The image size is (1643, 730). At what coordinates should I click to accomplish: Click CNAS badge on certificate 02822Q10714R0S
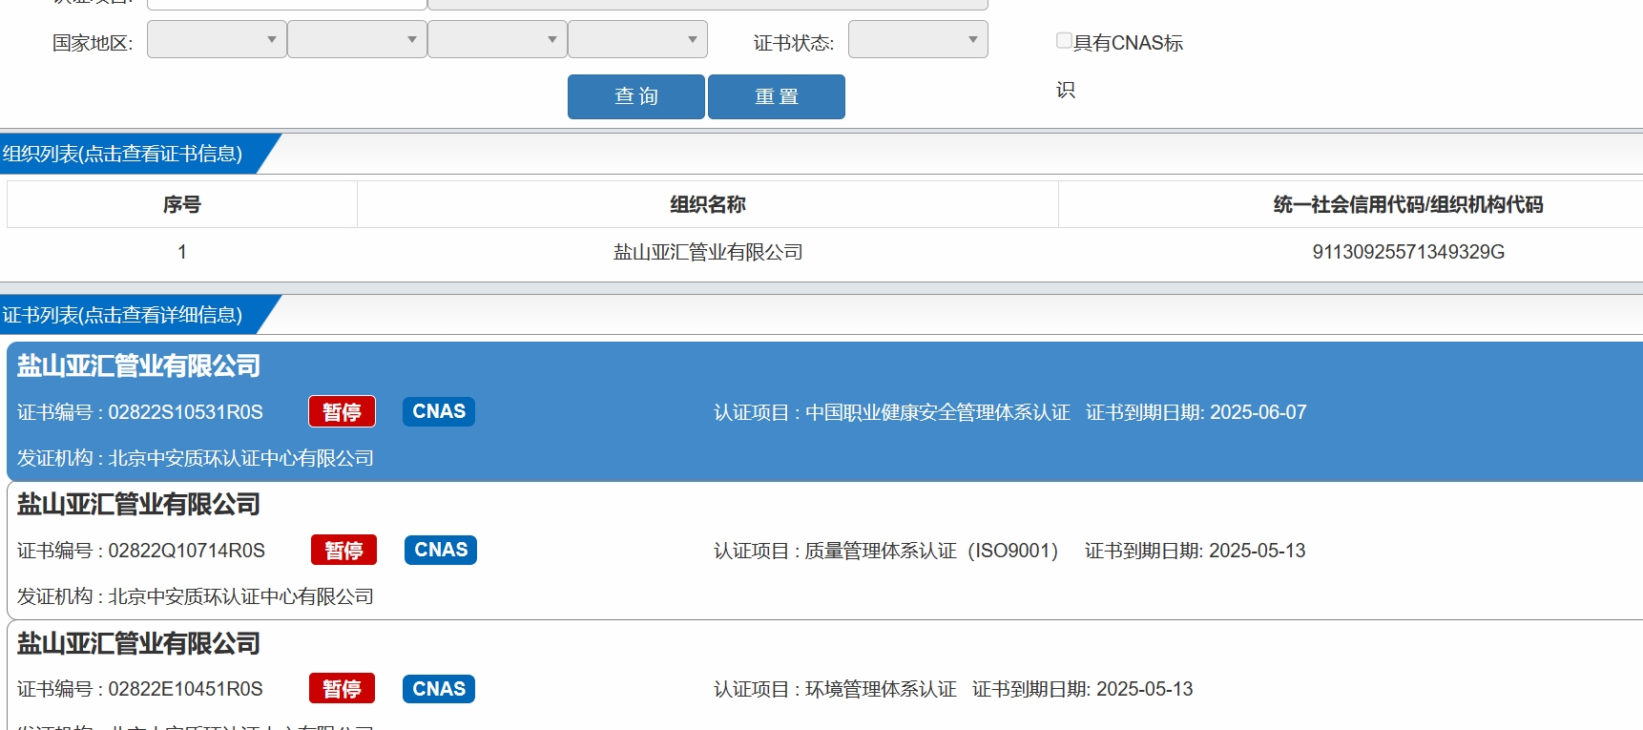[x=441, y=550]
